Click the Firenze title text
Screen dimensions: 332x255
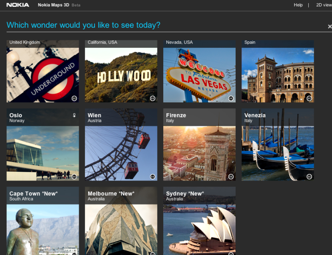tap(176, 115)
